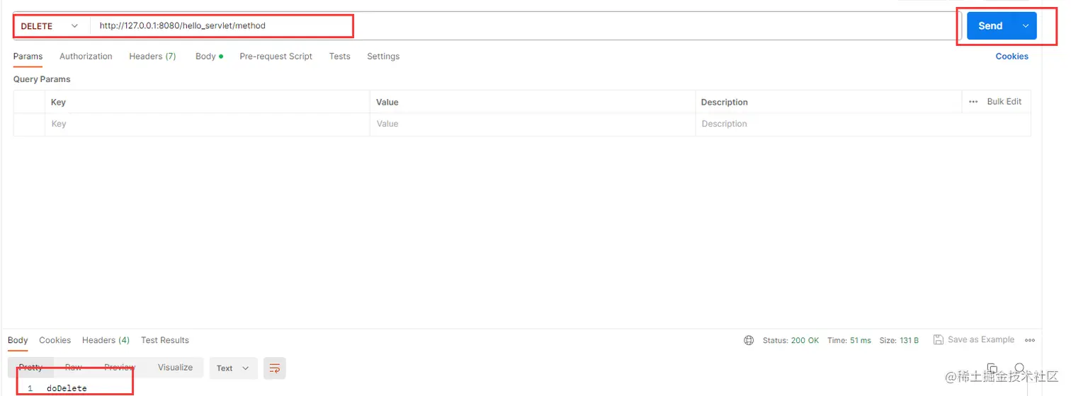Open the response more-options ellipsis

[1030, 340]
